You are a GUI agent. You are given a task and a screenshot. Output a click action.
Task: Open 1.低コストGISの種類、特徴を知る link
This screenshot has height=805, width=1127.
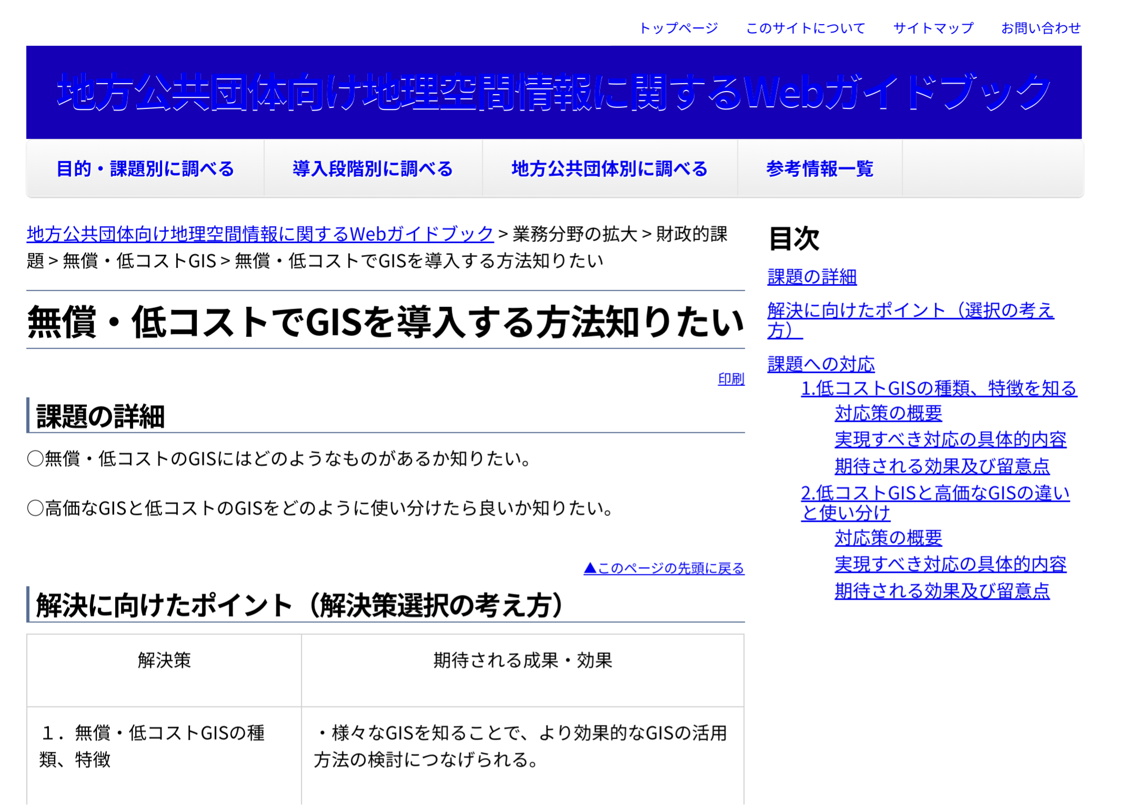click(x=939, y=388)
